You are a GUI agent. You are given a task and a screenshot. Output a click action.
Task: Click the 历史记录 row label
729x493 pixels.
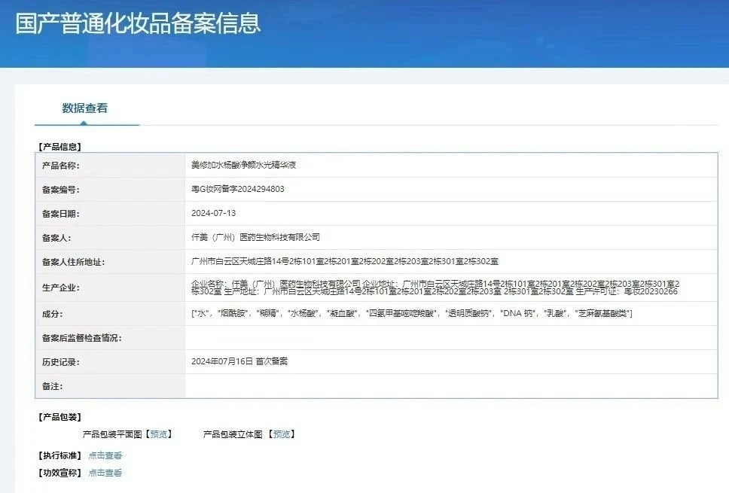coord(60,362)
